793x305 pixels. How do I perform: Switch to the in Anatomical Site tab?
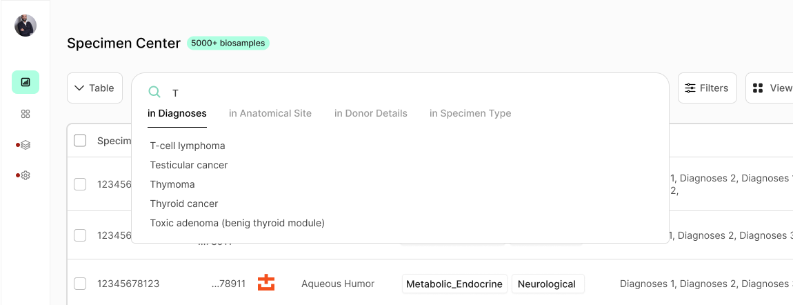click(270, 113)
